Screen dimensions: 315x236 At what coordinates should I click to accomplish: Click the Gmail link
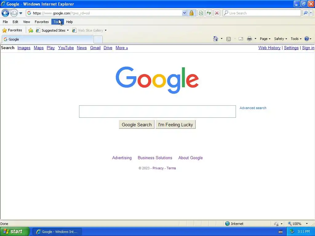95,48
